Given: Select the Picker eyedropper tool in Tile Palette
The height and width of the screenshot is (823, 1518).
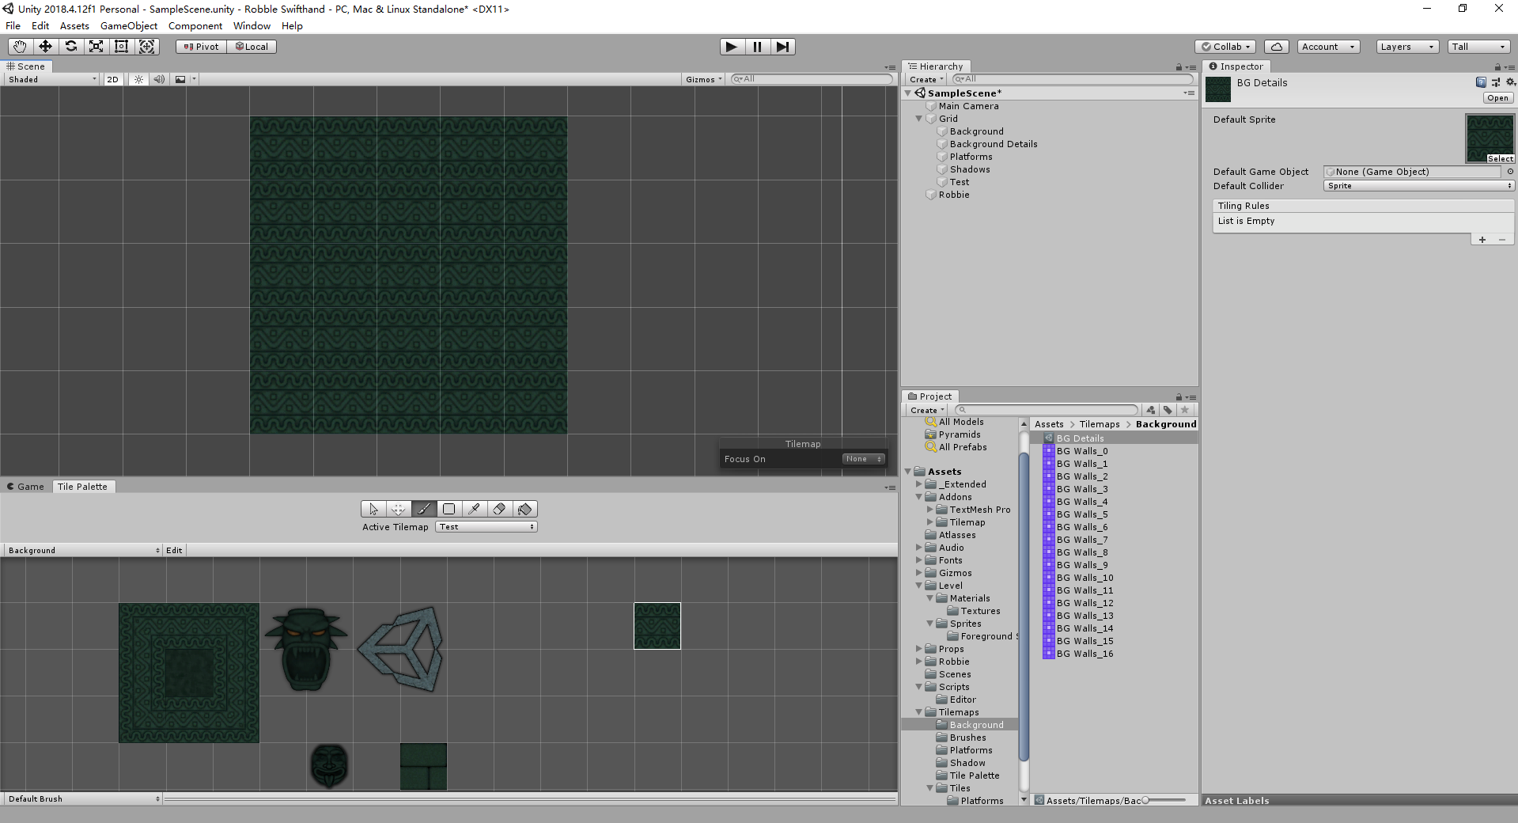Looking at the screenshot, I should [x=474, y=509].
